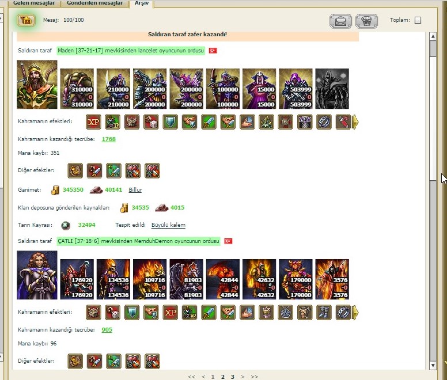Click the XP effect icon in lancelet's hero effects
Screen dimensions: 447x380
click(93, 121)
